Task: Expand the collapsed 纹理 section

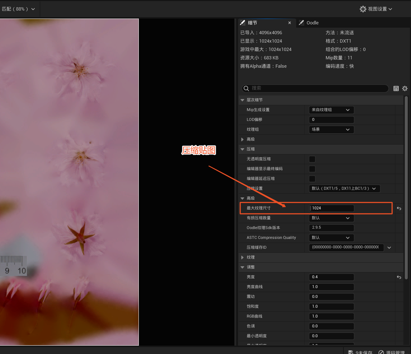Action: click(243, 257)
